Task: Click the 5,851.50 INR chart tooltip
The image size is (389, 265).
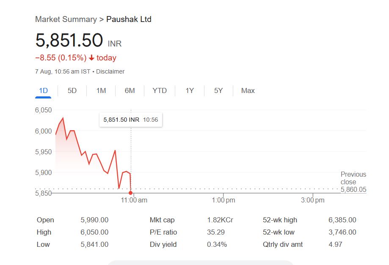Action: [130, 120]
